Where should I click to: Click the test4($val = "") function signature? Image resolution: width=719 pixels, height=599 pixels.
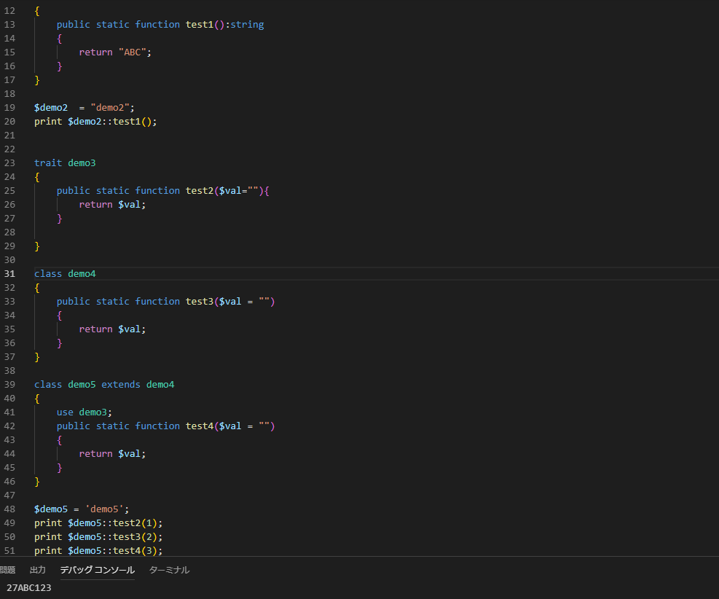pos(165,426)
